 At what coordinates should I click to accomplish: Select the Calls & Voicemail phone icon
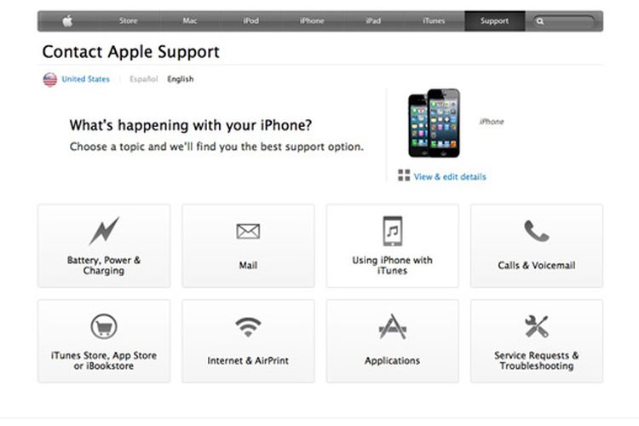536,231
